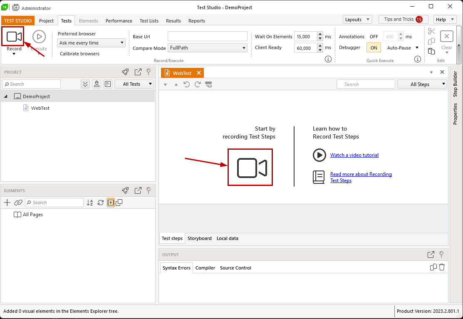This screenshot has width=463, height=319.
Task: Open the Results ribbon tab
Action: point(173,21)
